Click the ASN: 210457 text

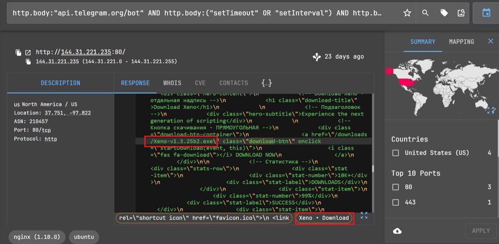tap(31, 121)
